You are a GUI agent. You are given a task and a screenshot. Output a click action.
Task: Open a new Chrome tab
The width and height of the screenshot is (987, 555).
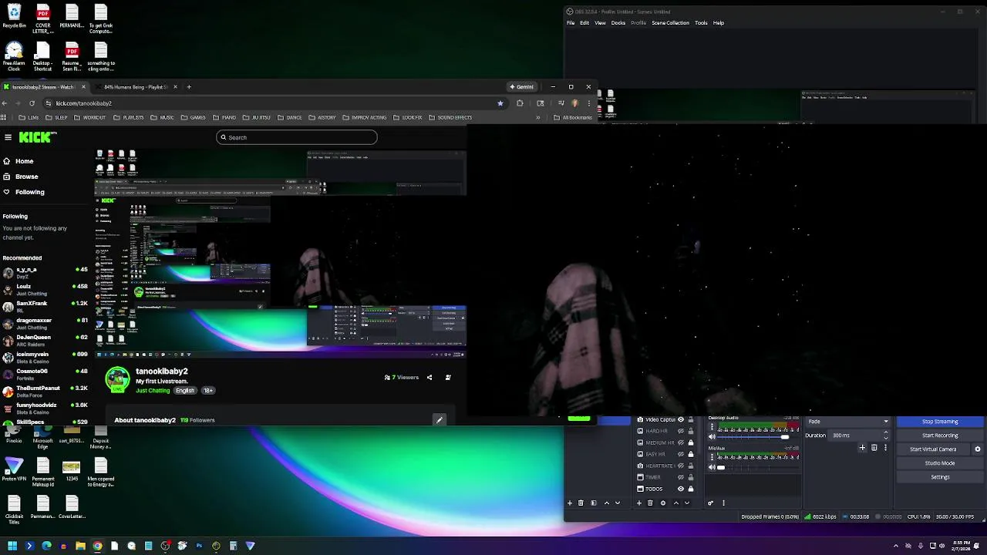point(189,87)
